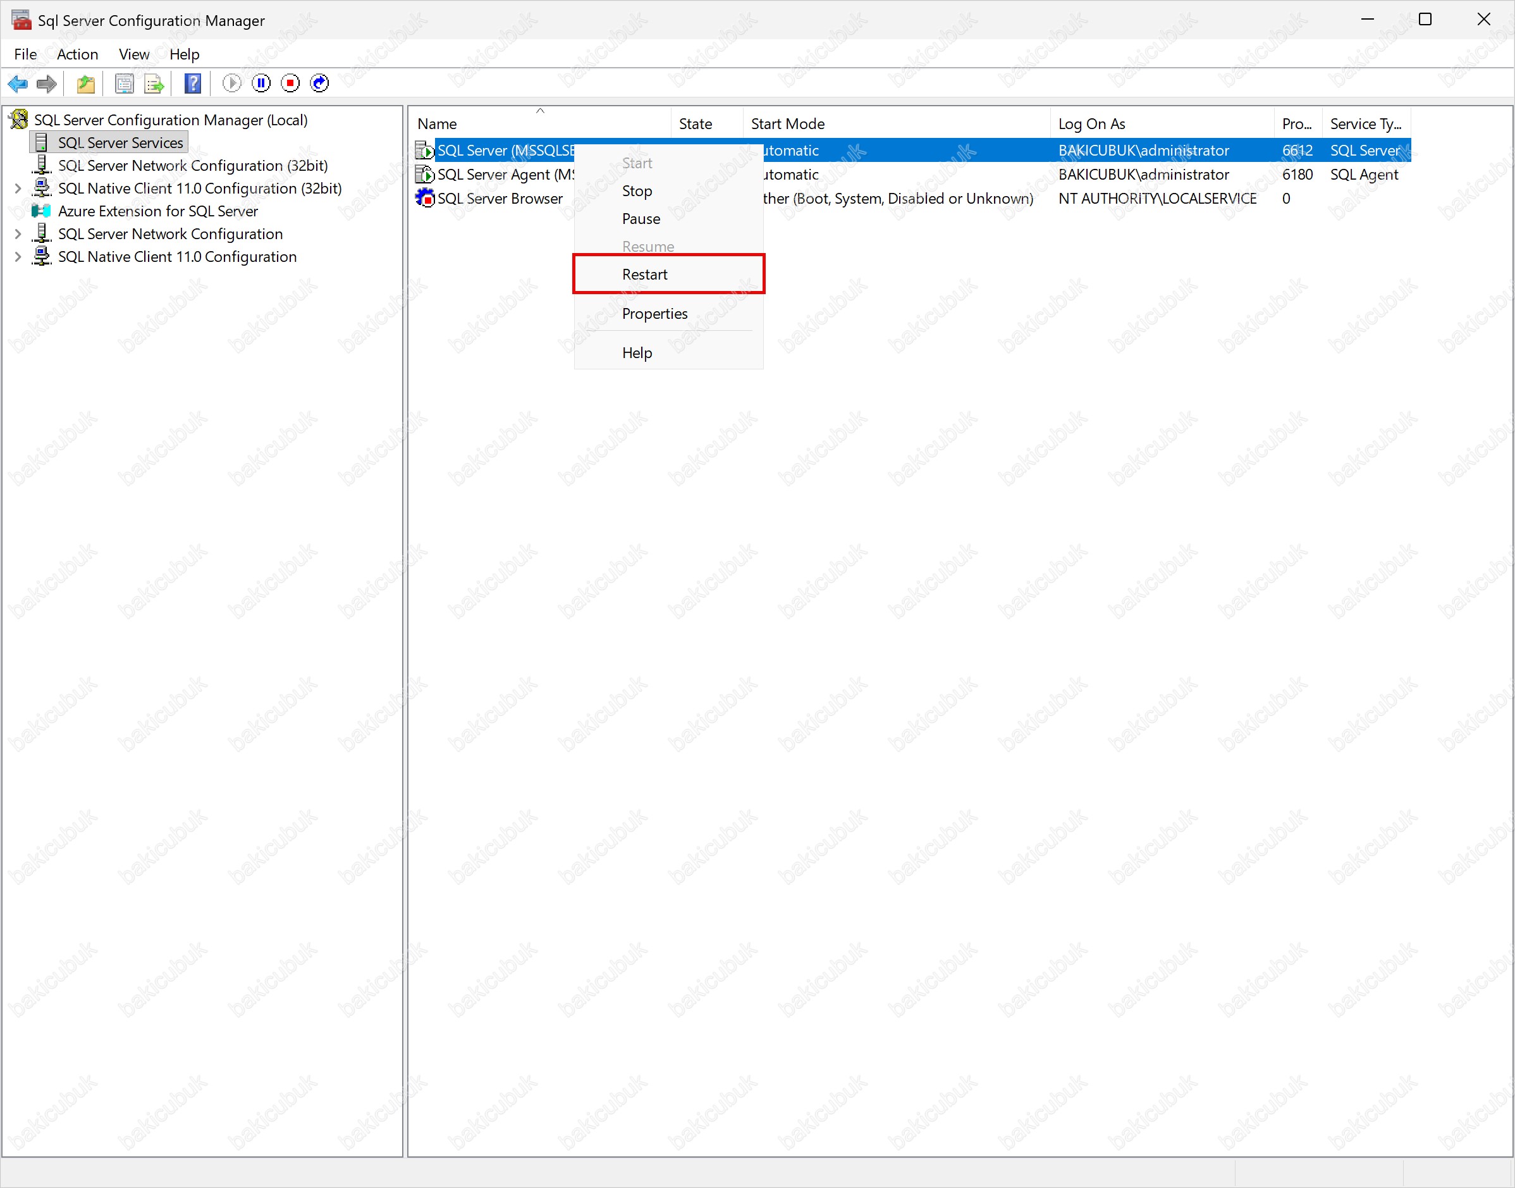
Task: Select Stop in the context menu
Action: coord(637,191)
